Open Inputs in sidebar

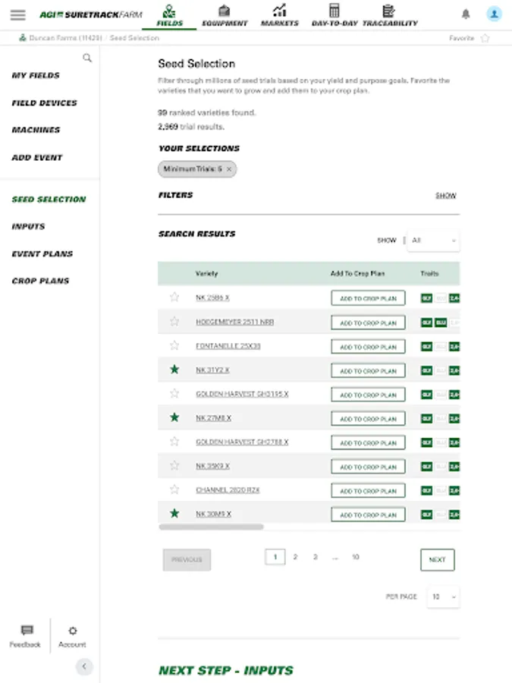point(28,226)
